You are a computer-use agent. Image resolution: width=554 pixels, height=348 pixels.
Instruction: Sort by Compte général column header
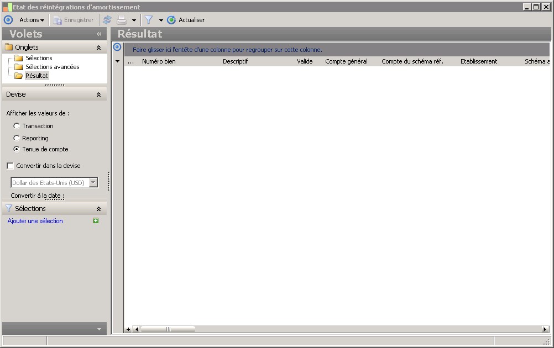pyautogui.click(x=346, y=61)
